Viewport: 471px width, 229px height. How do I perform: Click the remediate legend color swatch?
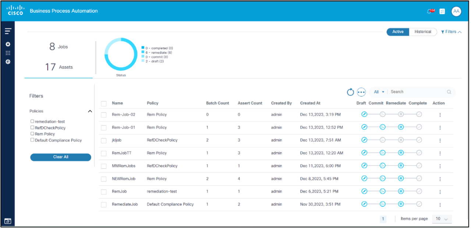coord(143,53)
